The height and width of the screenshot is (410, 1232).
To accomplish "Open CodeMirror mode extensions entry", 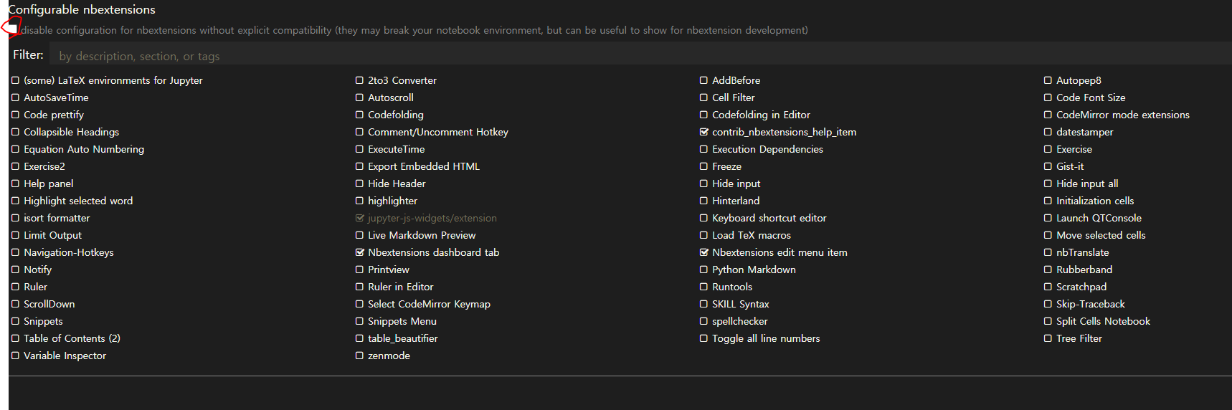I will pyautogui.click(x=1123, y=115).
